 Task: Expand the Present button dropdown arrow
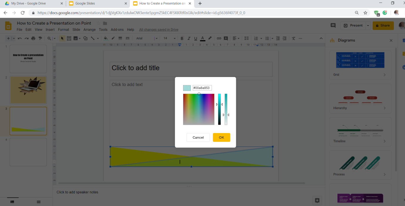(x=368, y=25)
